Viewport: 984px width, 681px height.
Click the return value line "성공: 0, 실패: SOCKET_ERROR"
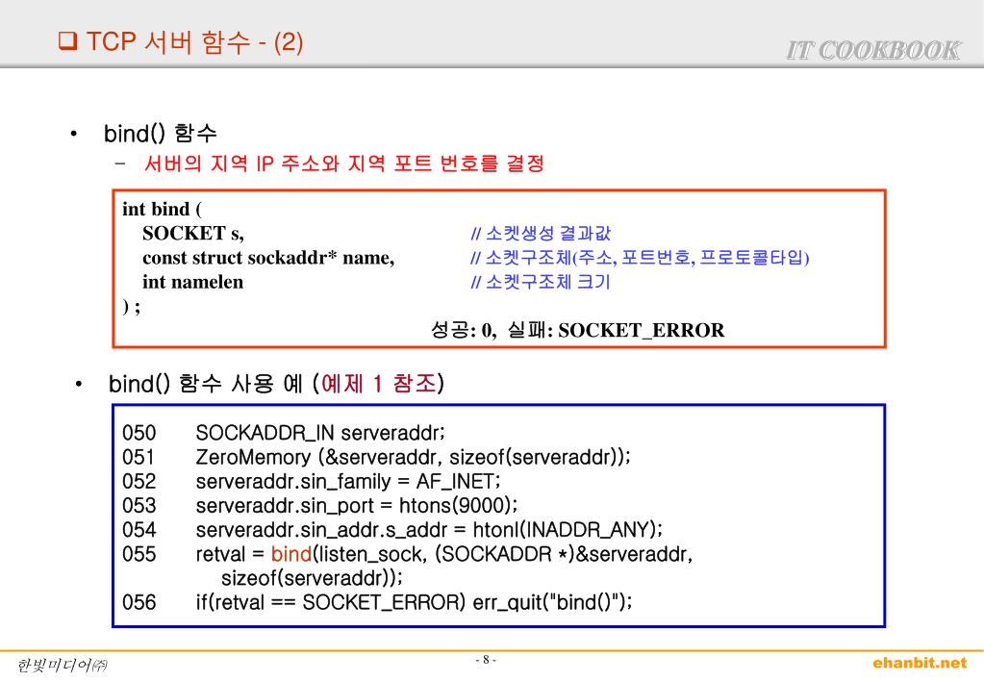coord(577,330)
